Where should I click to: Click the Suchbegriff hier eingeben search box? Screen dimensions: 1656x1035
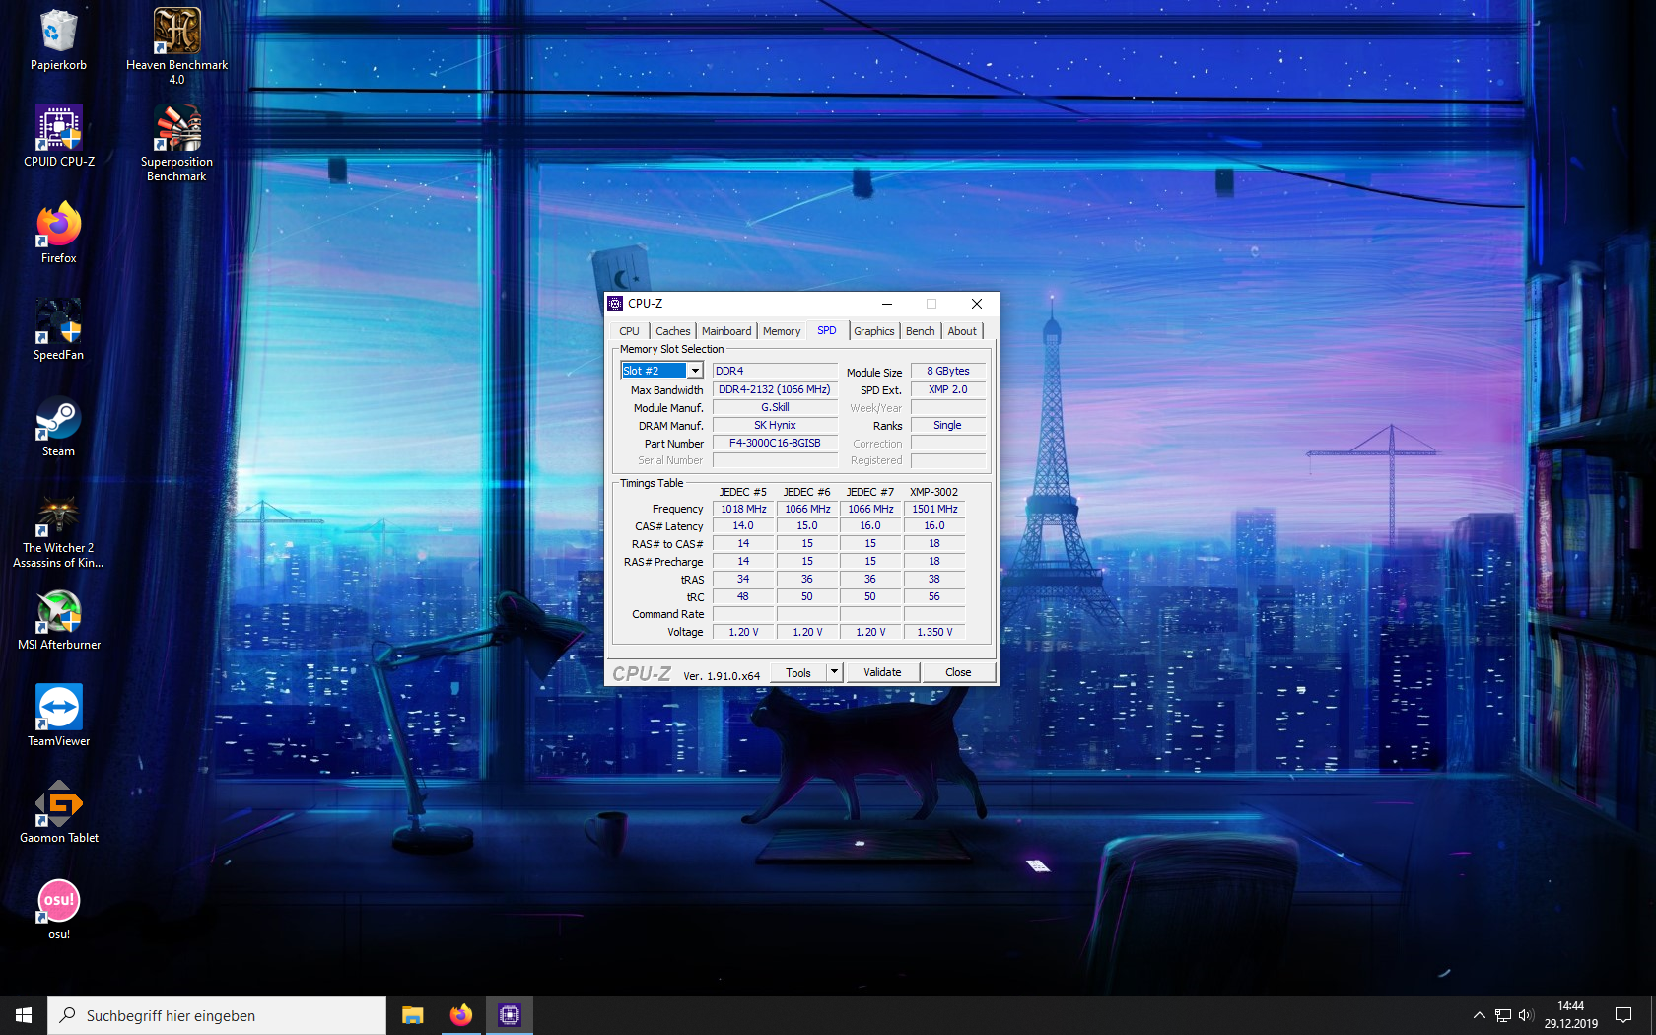(x=217, y=1015)
